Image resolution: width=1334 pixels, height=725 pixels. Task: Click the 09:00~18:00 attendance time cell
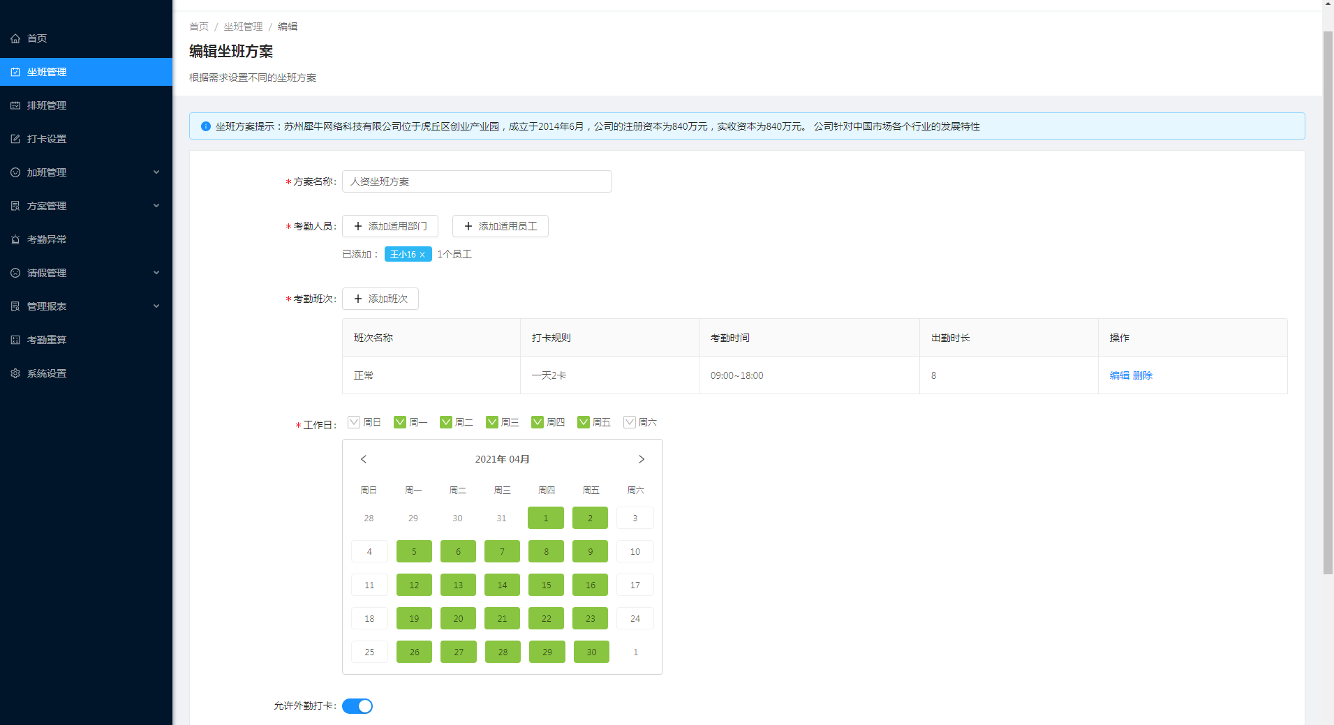click(809, 375)
